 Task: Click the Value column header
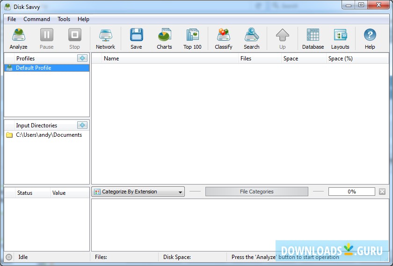pyautogui.click(x=70, y=193)
